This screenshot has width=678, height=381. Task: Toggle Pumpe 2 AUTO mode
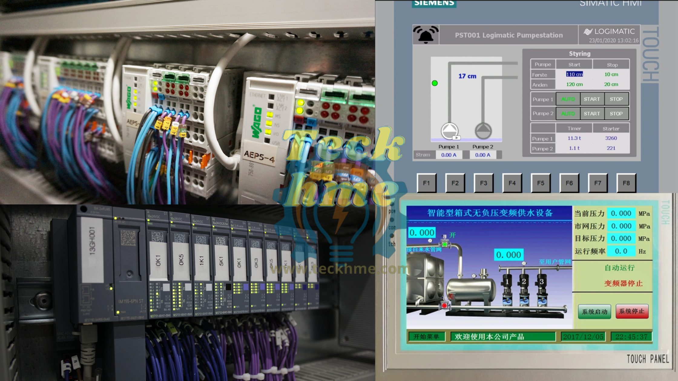click(x=568, y=114)
